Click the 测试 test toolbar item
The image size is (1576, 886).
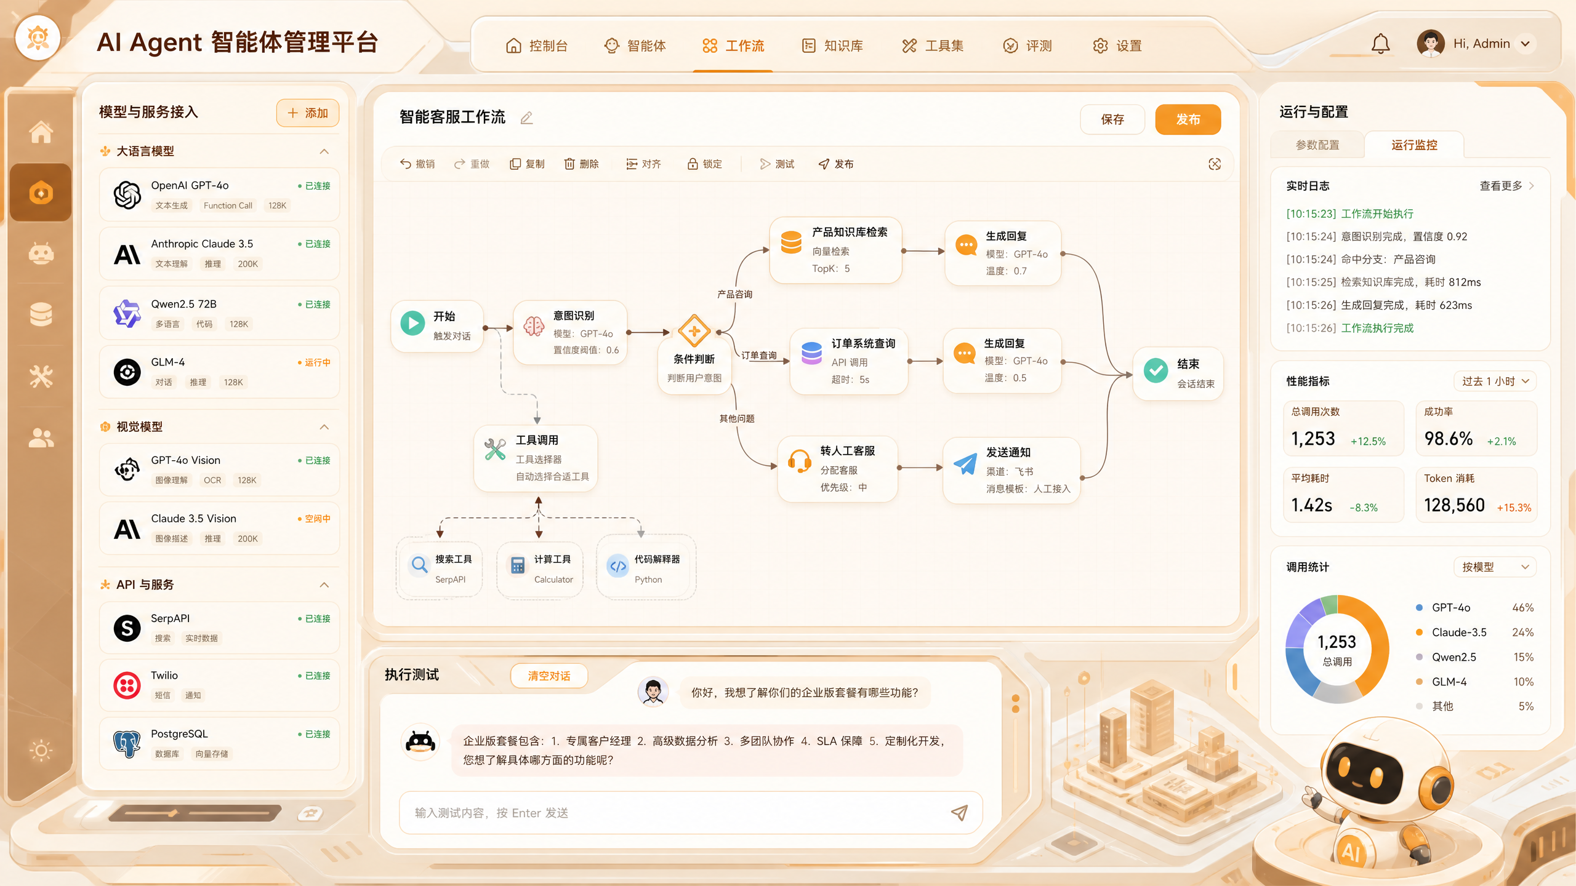777,164
